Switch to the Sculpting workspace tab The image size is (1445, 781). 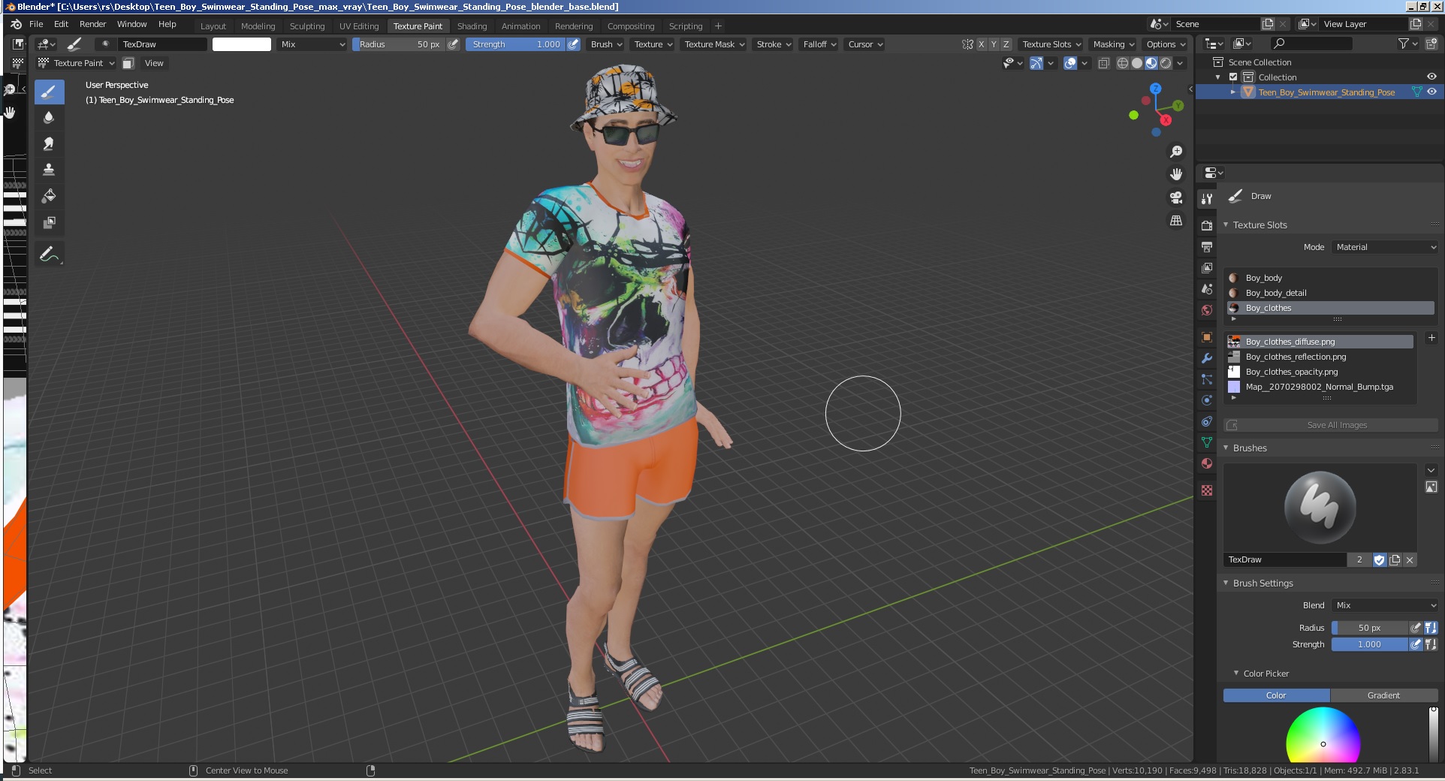[x=307, y=26]
